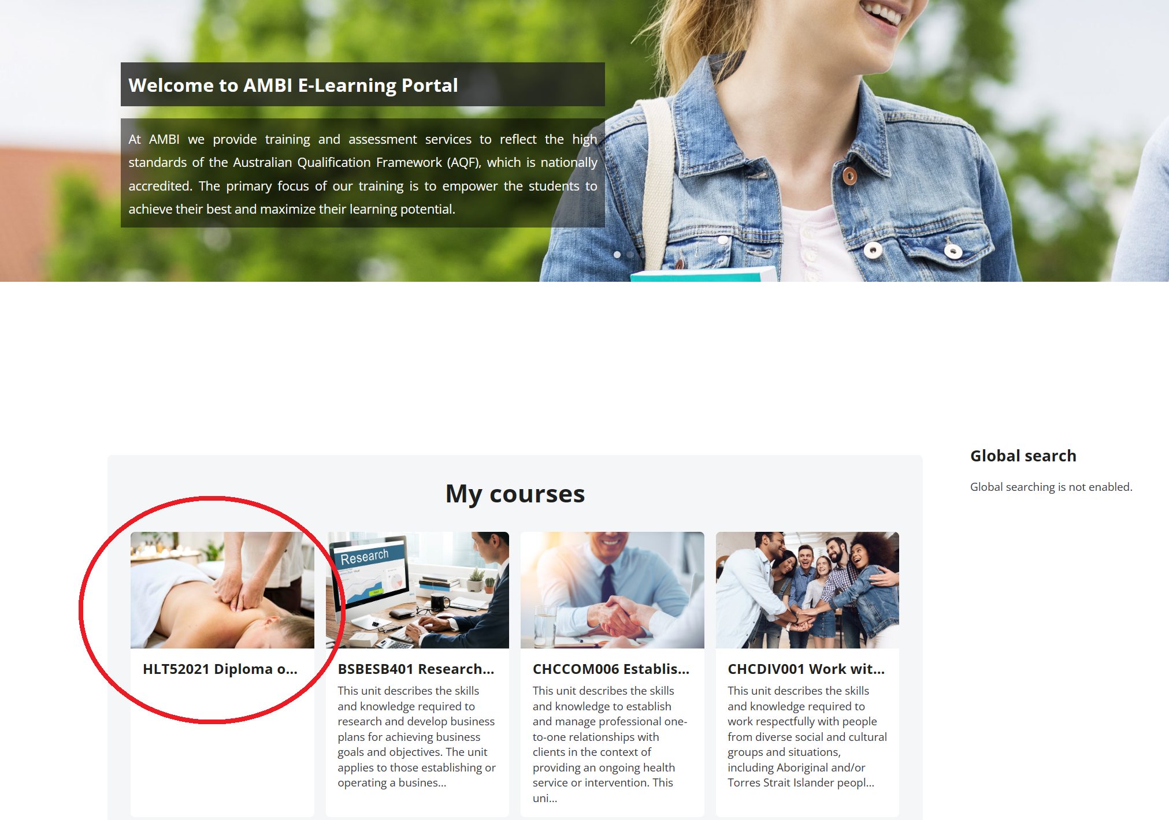Go to CHCCOM006 Establish course link
Screen dimensions: 1169x820
tap(611, 669)
